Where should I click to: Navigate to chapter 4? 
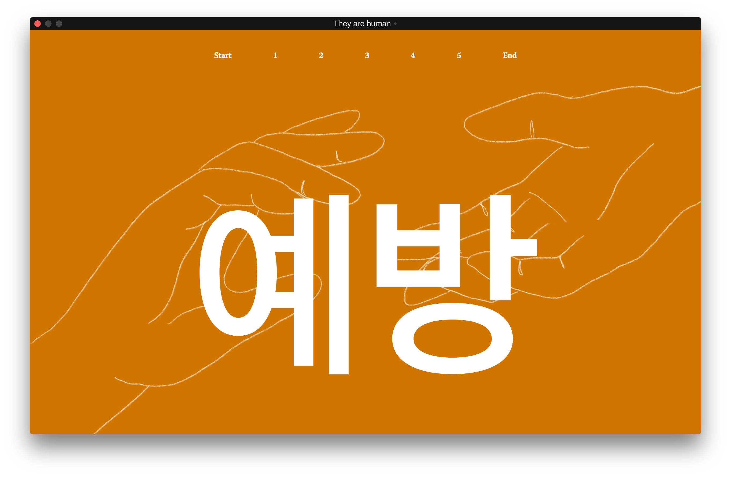[413, 55]
